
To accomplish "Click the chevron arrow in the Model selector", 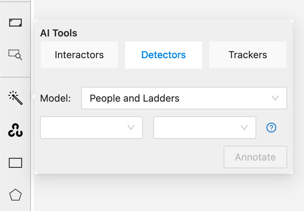I will coord(275,98).
